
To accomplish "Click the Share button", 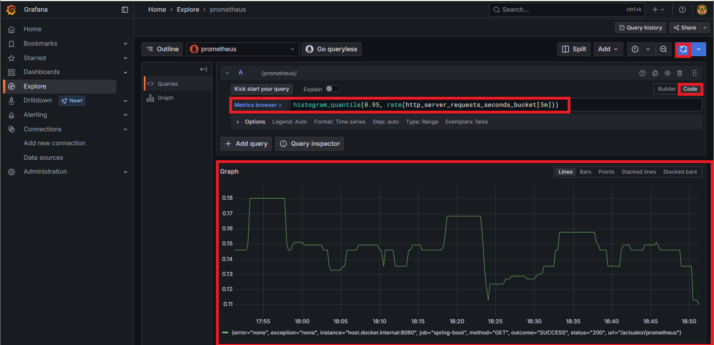I will (x=685, y=27).
